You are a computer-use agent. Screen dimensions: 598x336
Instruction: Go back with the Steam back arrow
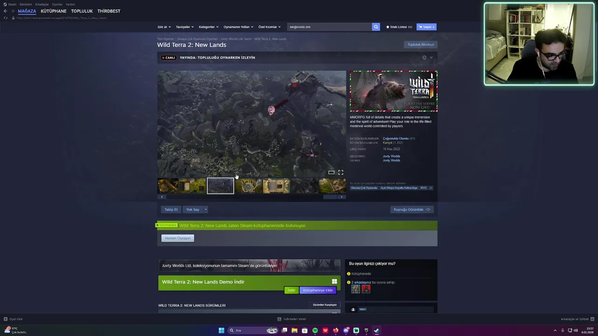pyautogui.click(x=5, y=11)
